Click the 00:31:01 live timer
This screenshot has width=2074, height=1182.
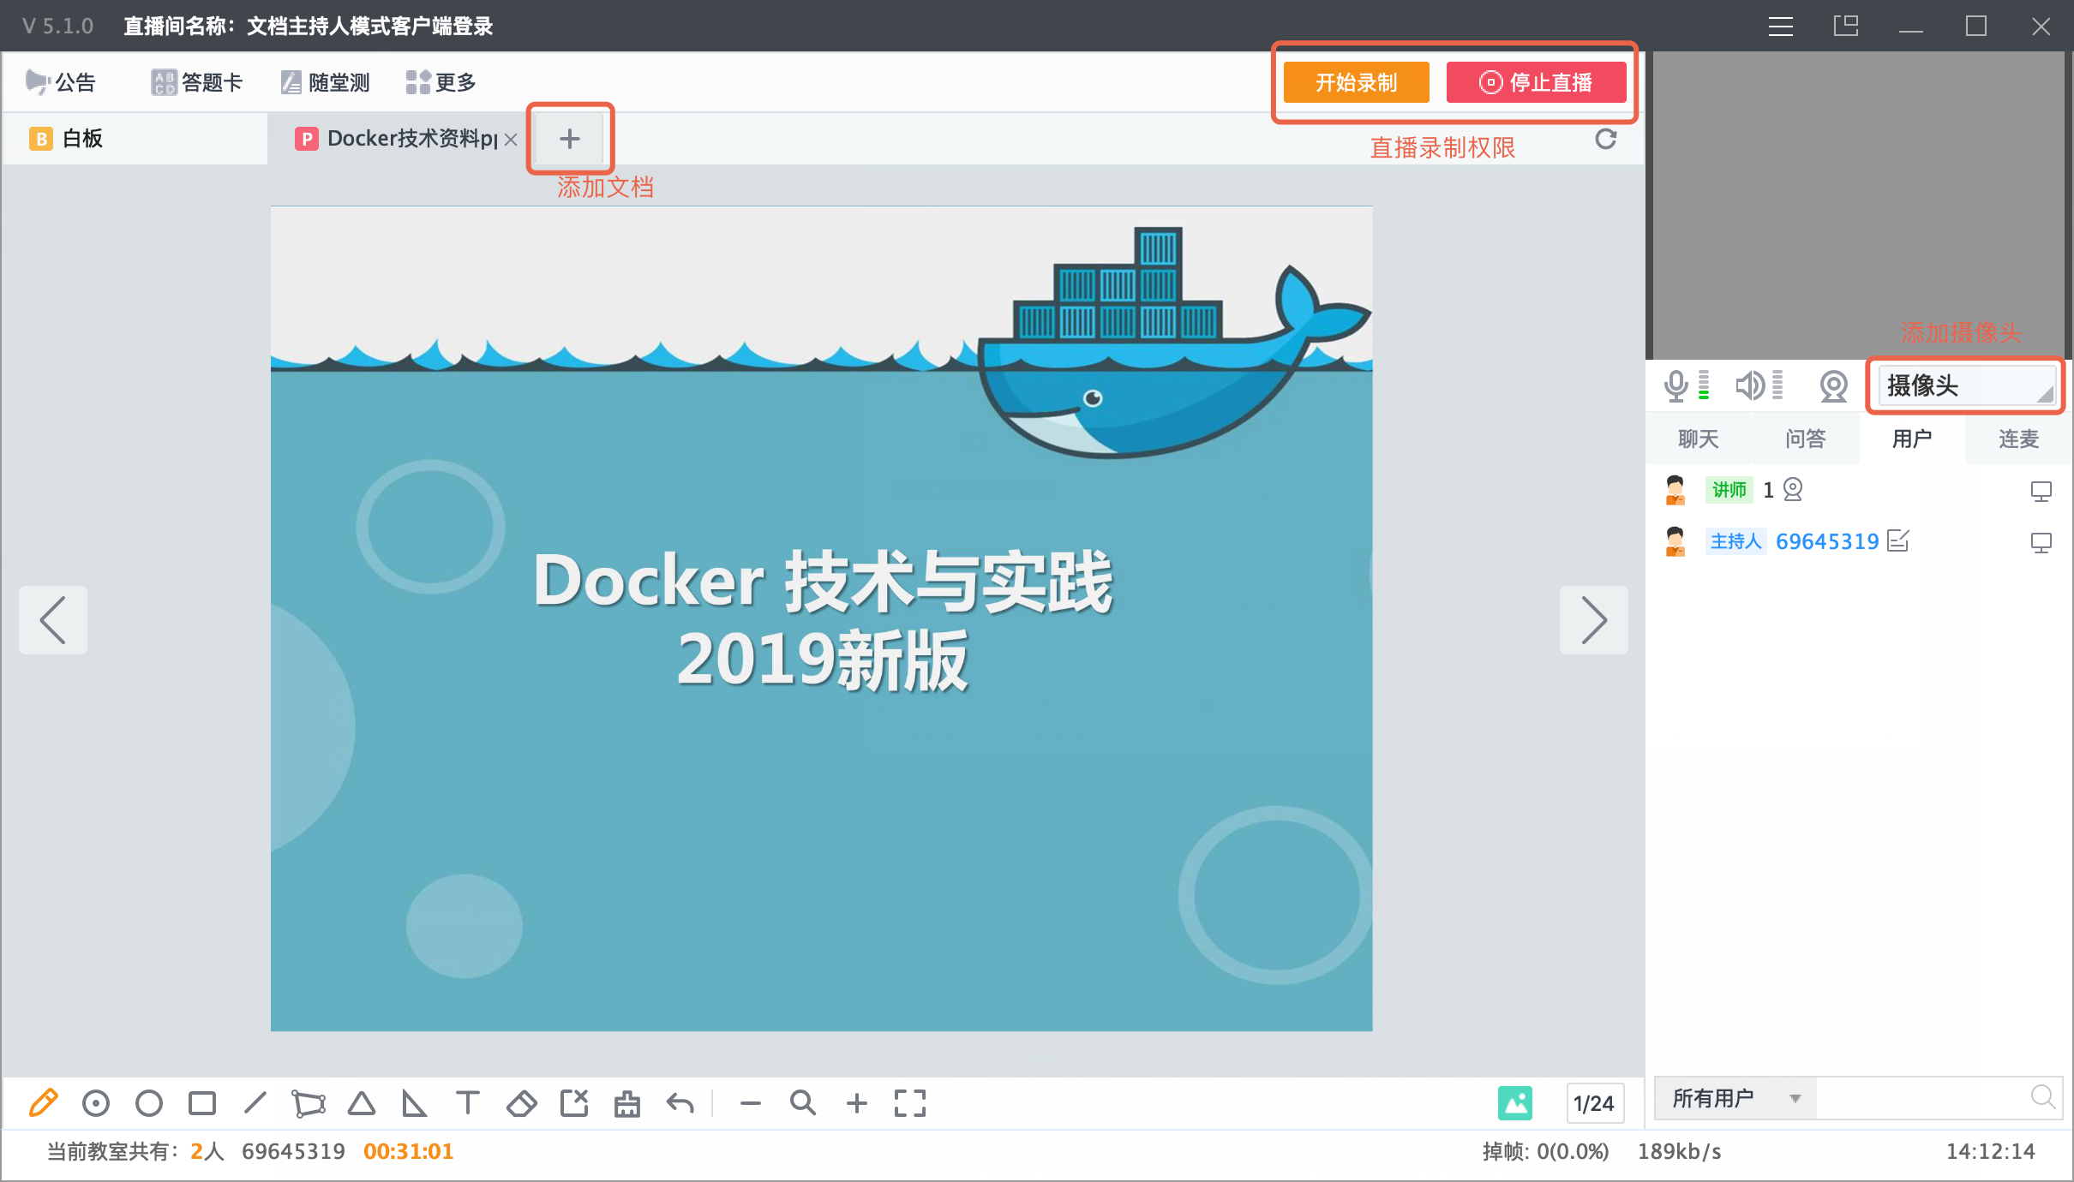[x=409, y=1151]
